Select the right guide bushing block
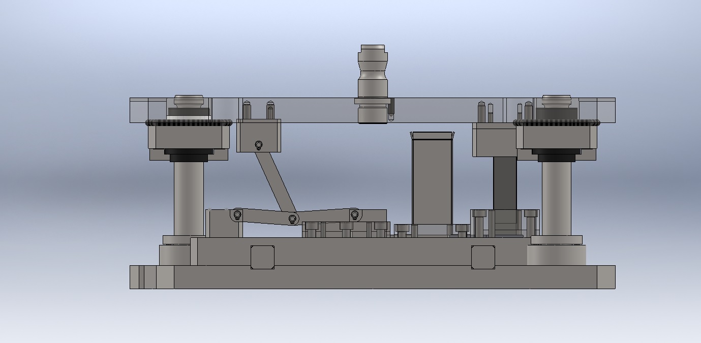This screenshot has height=343, width=701. point(556,137)
